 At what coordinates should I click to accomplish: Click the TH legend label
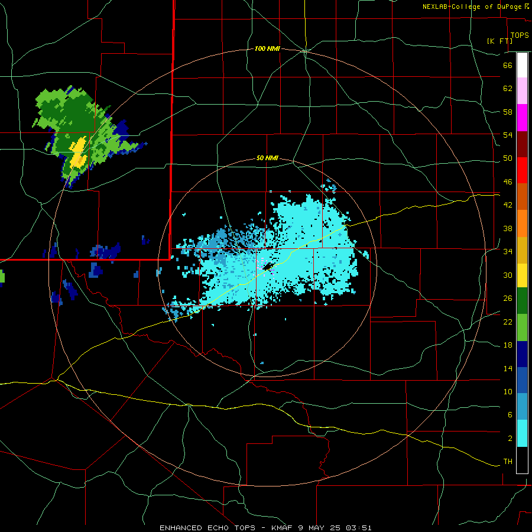(508, 462)
